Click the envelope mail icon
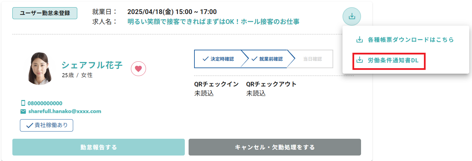Screen dimensions: 472x161 pyautogui.click(x=23, y=111)
